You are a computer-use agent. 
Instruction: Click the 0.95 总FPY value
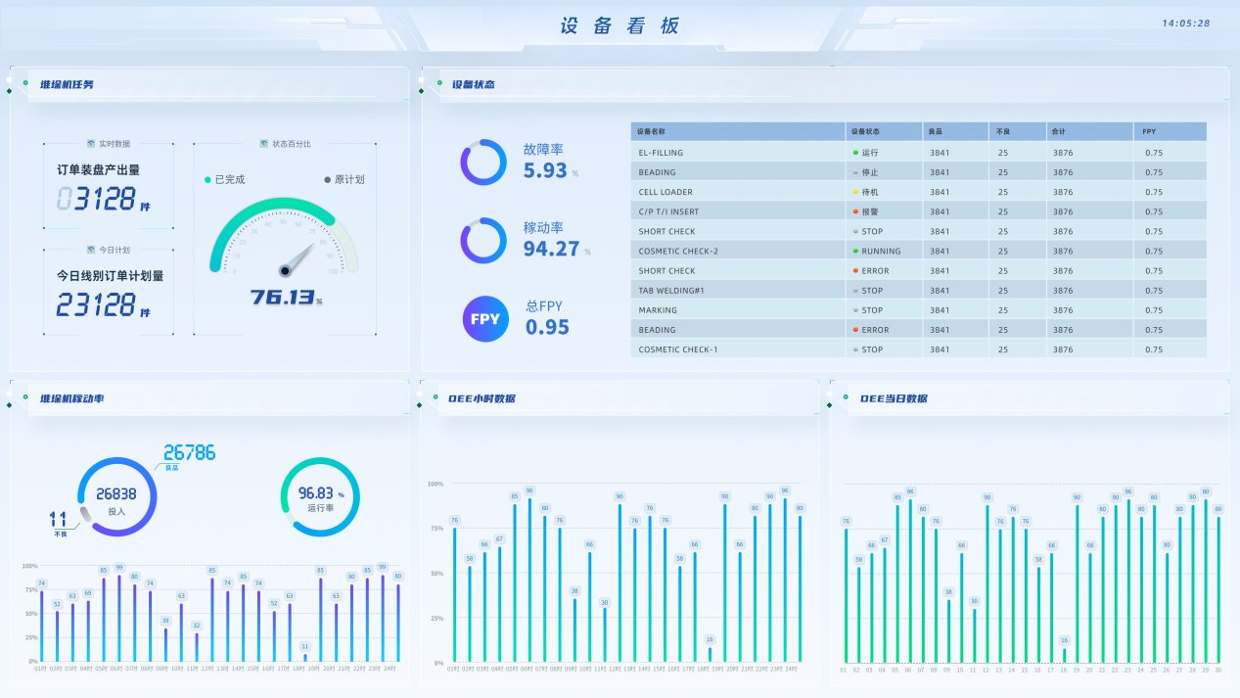pos(547,328)
